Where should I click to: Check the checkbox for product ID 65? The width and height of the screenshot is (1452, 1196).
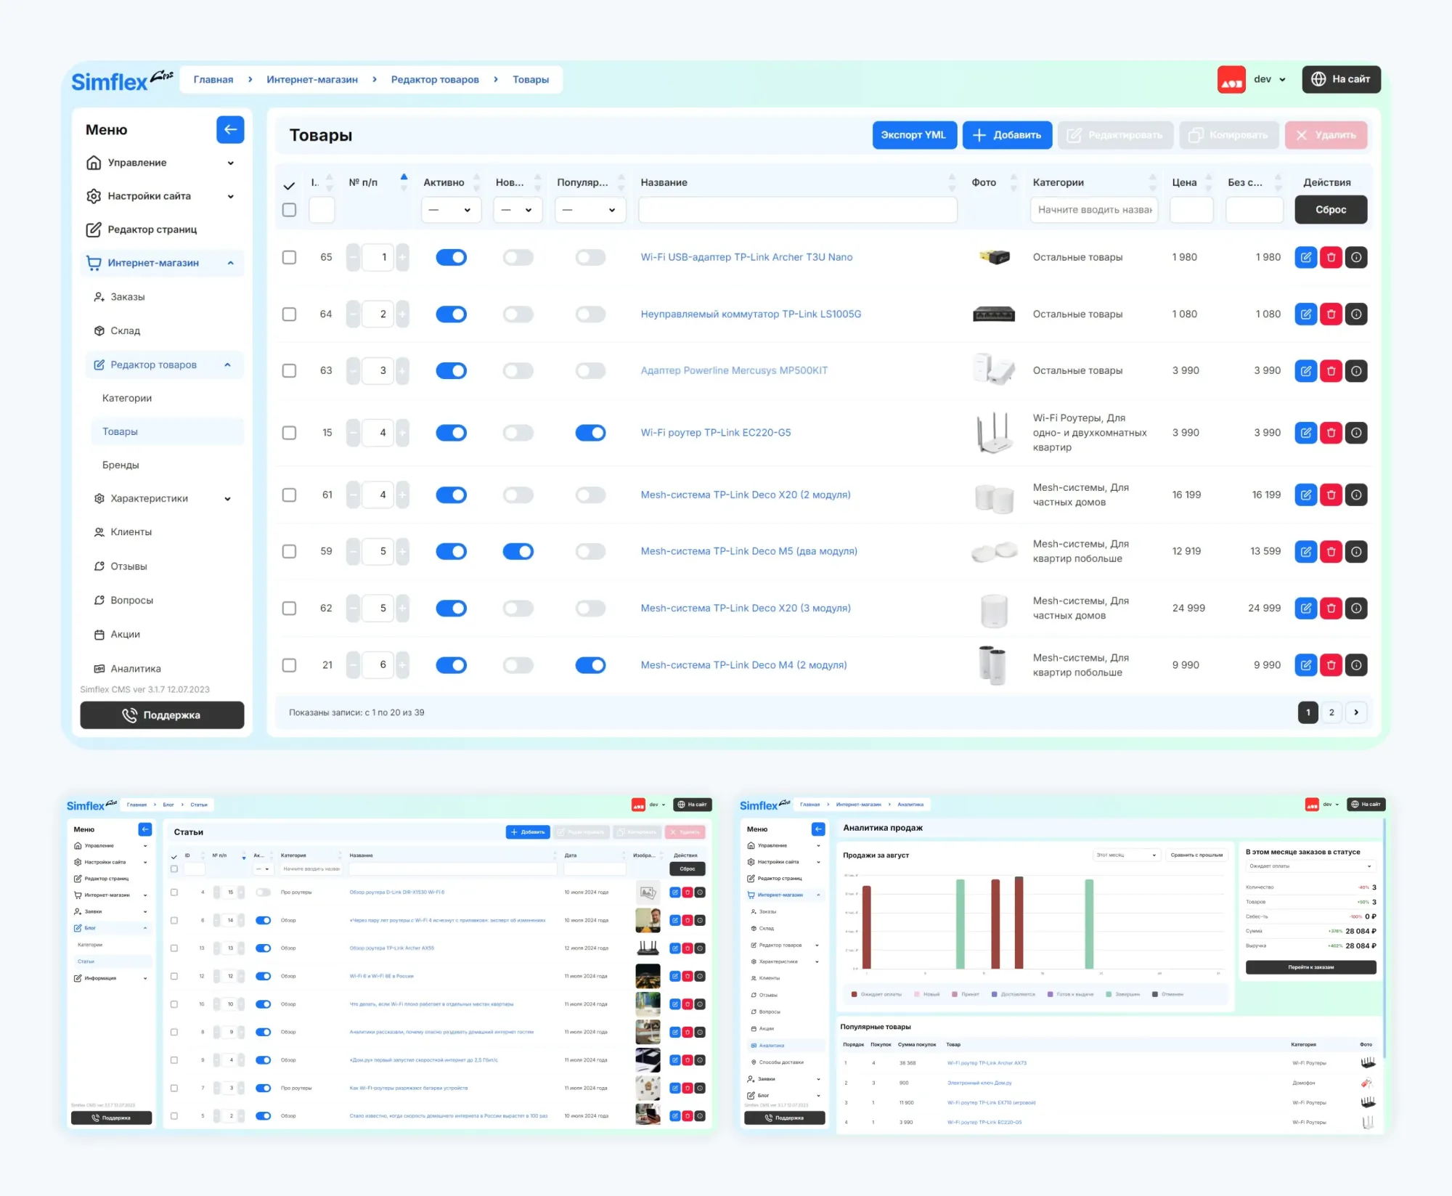[x=289, y=257]
